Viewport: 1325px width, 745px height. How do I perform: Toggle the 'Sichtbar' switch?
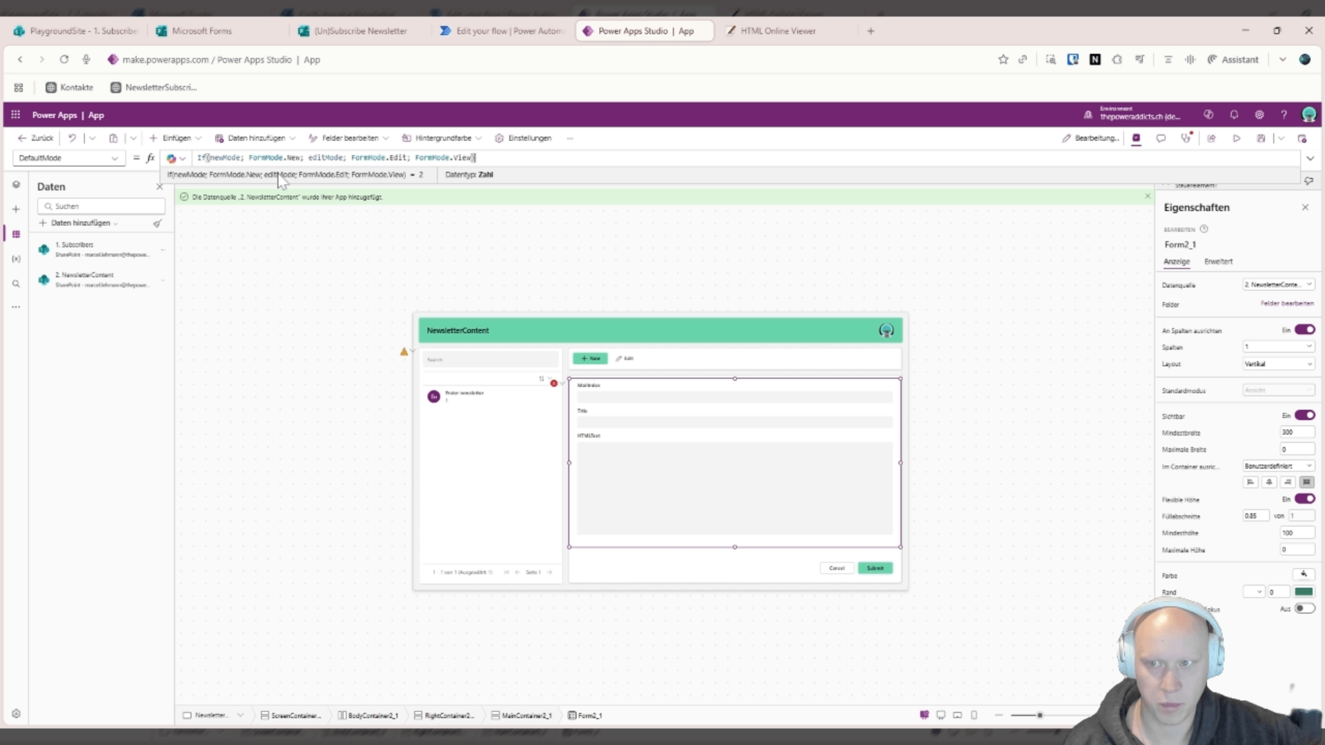click(x=1304, y=415)
